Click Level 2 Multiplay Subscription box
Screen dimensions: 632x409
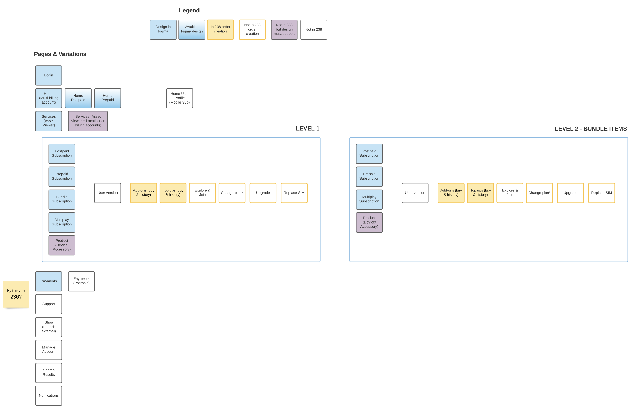369,199
